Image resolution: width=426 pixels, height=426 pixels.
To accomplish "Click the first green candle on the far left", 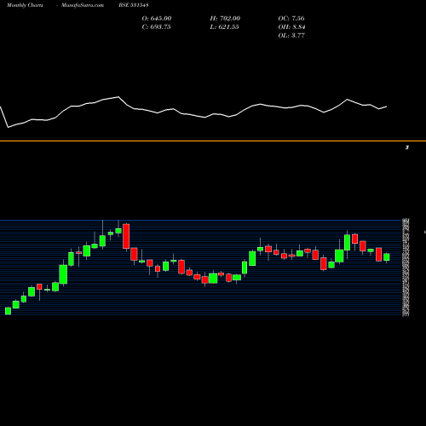I will pos(9,311).
